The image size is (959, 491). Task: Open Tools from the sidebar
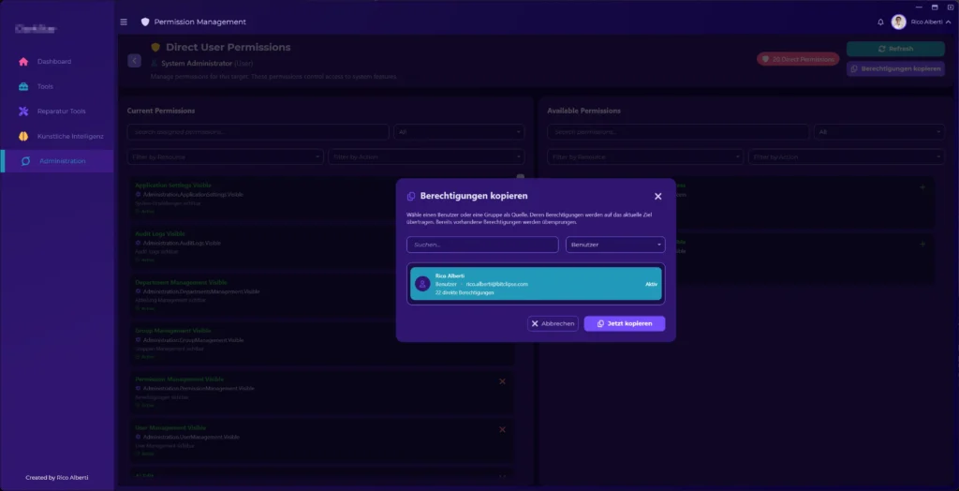57,86
